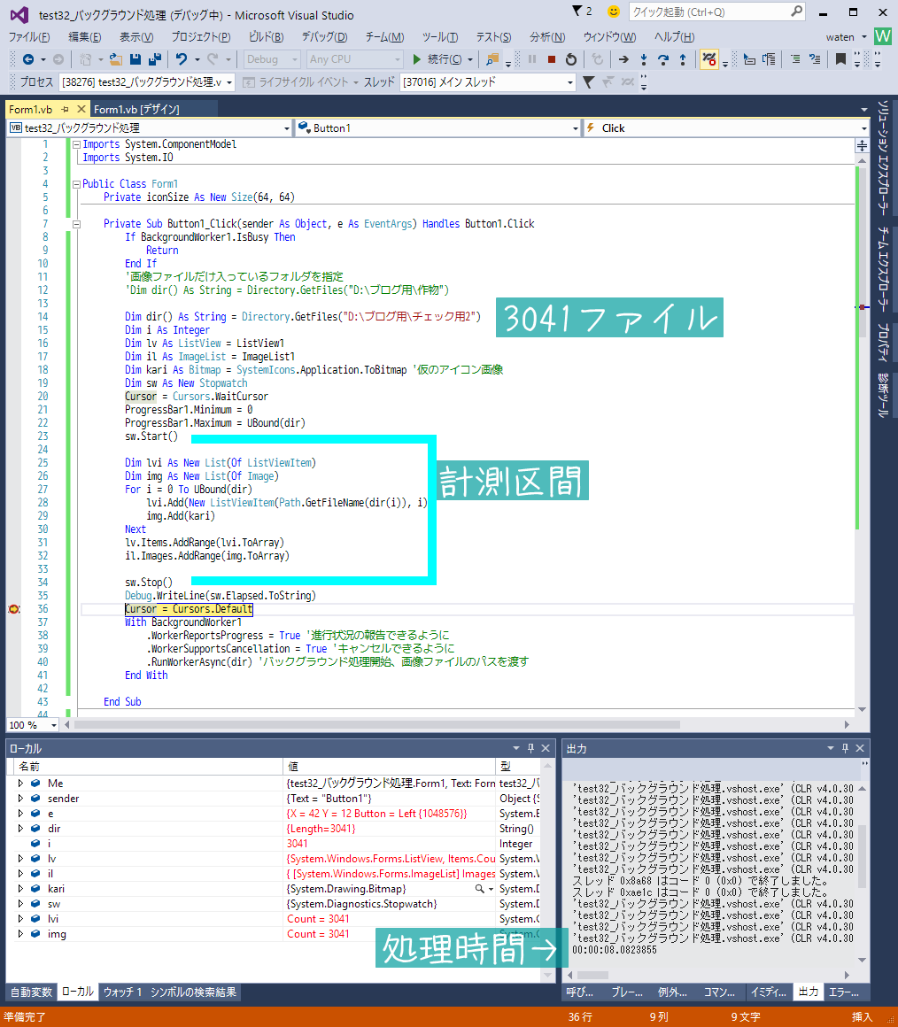Viewport: 898px width, 1027px height.
Task: Click the Step Into icon
Action: point(645,59)
